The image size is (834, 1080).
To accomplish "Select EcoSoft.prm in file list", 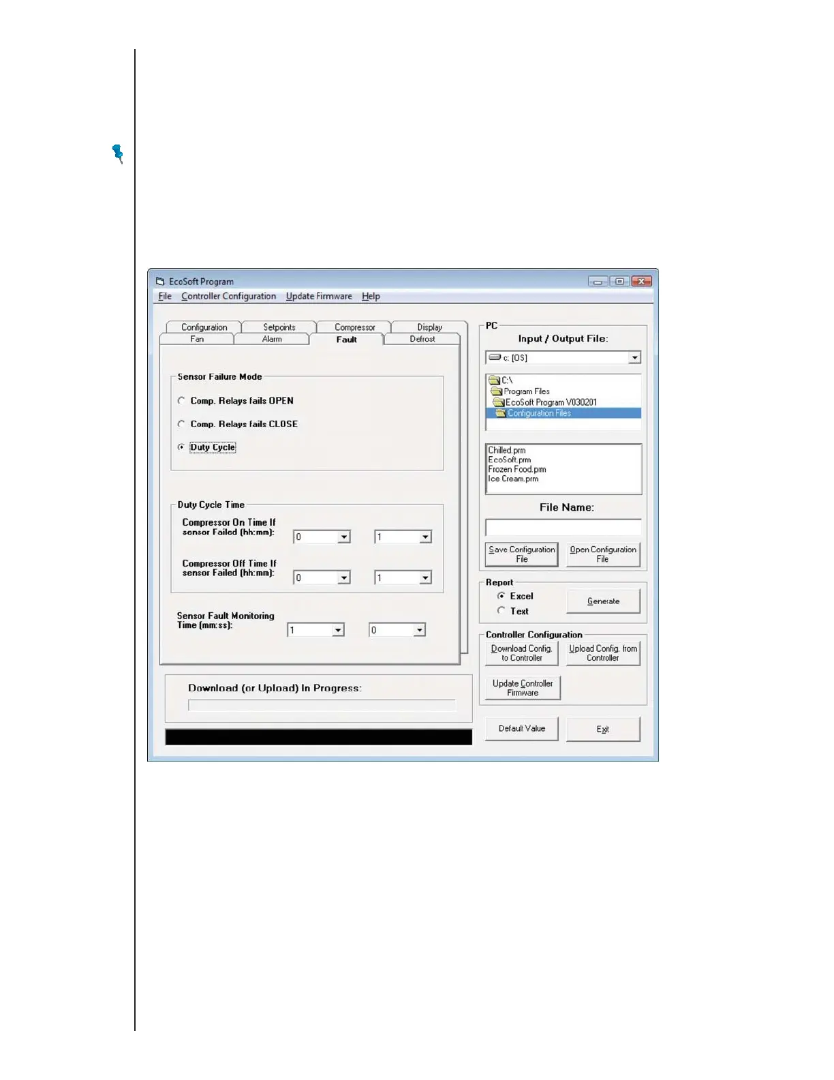I will coord(510,460).
